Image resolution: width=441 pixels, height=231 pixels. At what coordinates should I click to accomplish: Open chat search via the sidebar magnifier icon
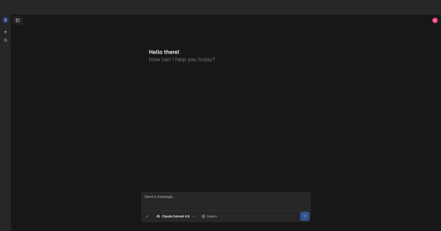(6, 40)
